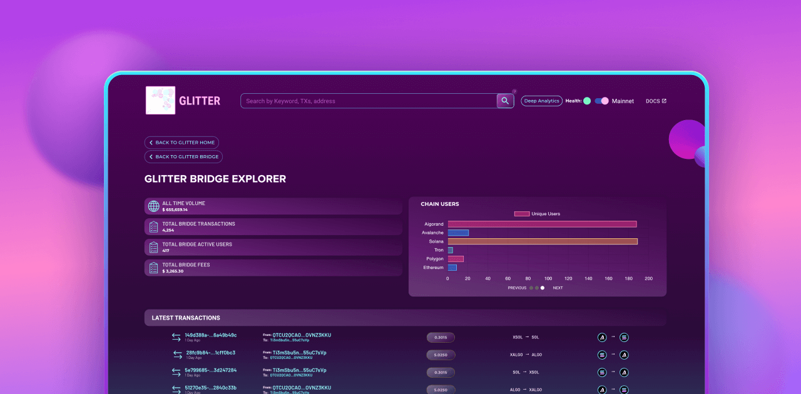Advance to NEXT chart page
This screenshot has width=801, height=394.
coord(558,288)
